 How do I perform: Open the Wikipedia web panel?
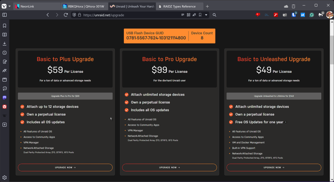[4, 116]
